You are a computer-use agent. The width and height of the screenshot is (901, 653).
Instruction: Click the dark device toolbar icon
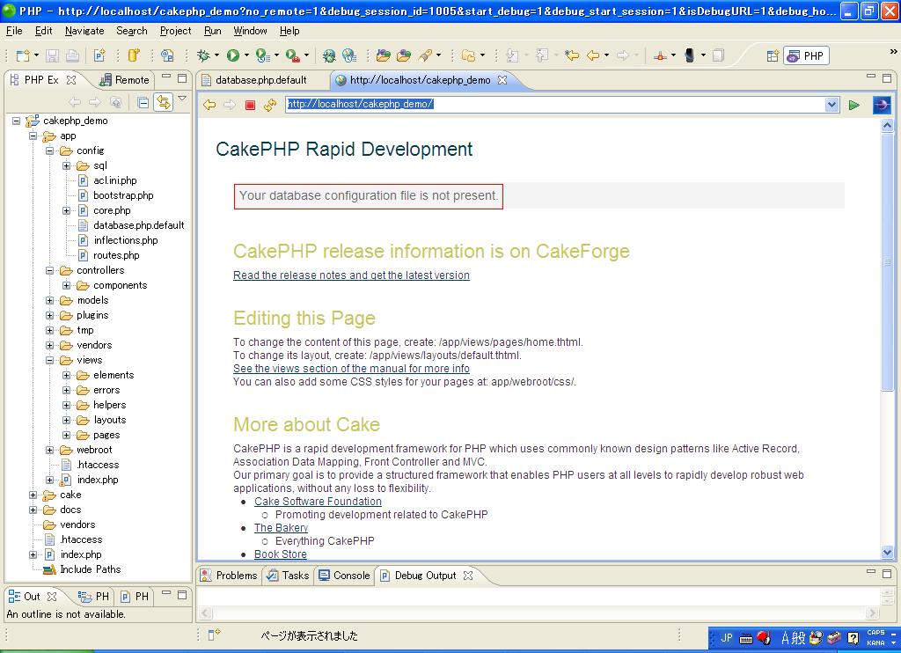(690, 55)
